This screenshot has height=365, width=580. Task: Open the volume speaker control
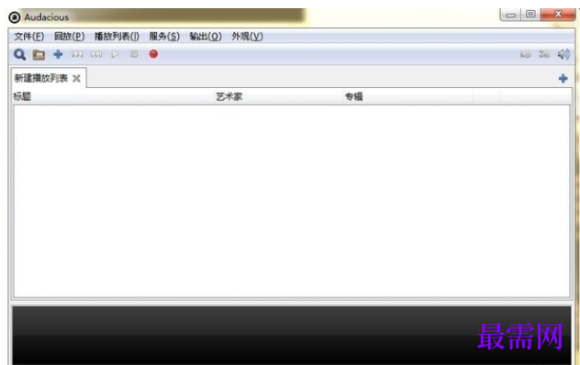point(563,54)
